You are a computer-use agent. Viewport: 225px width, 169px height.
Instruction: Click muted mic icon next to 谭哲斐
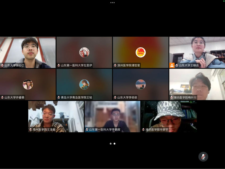point(115,65)
